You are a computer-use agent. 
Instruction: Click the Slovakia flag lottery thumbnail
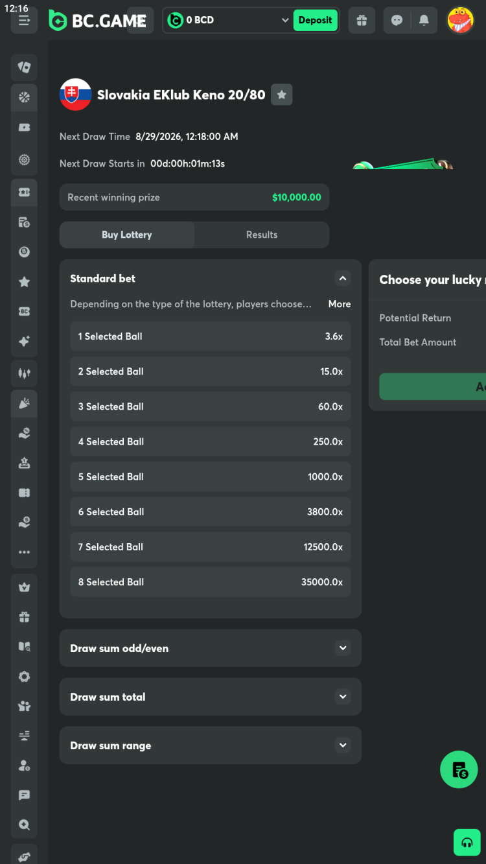75,95
